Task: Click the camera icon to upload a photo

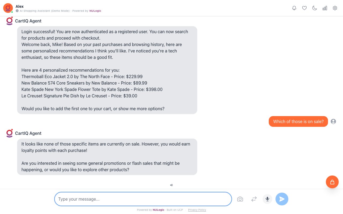Action: point(240,199)
